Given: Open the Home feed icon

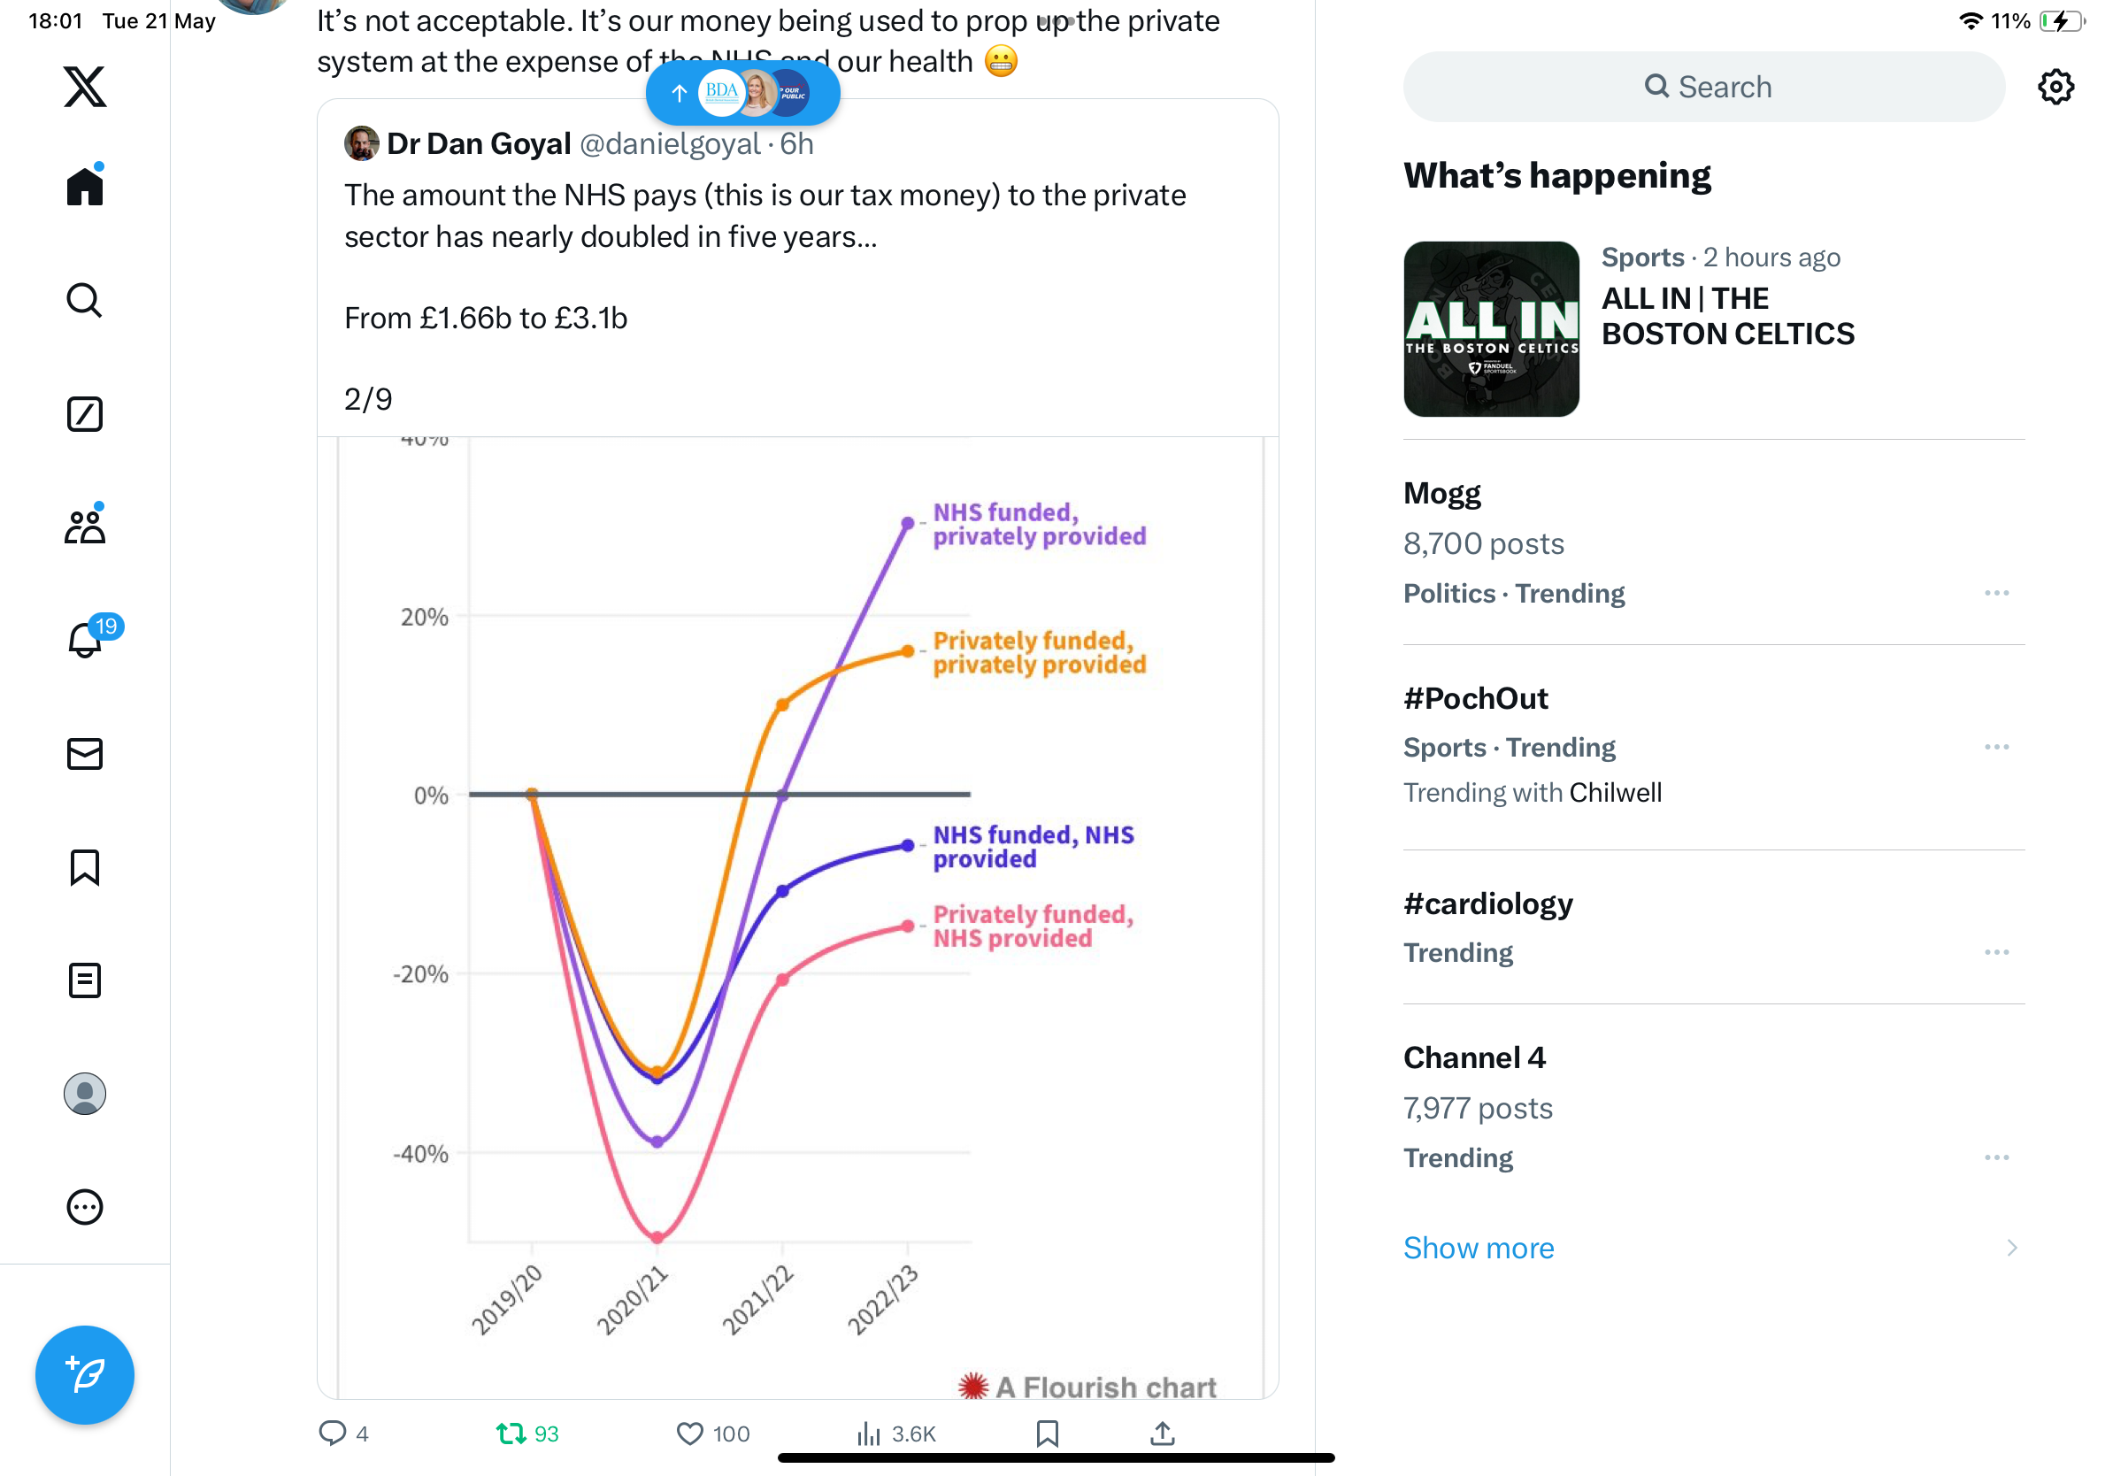Looking at the screenshot, I should [x=85, y=187].
